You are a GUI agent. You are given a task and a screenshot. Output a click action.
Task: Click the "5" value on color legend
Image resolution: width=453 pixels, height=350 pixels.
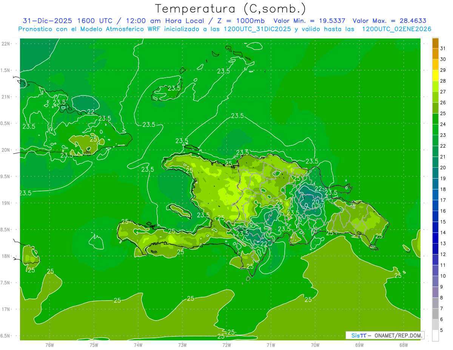(442, 330)
